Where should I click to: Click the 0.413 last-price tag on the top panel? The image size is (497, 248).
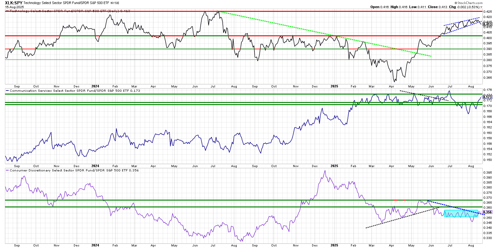click(487, 24)
